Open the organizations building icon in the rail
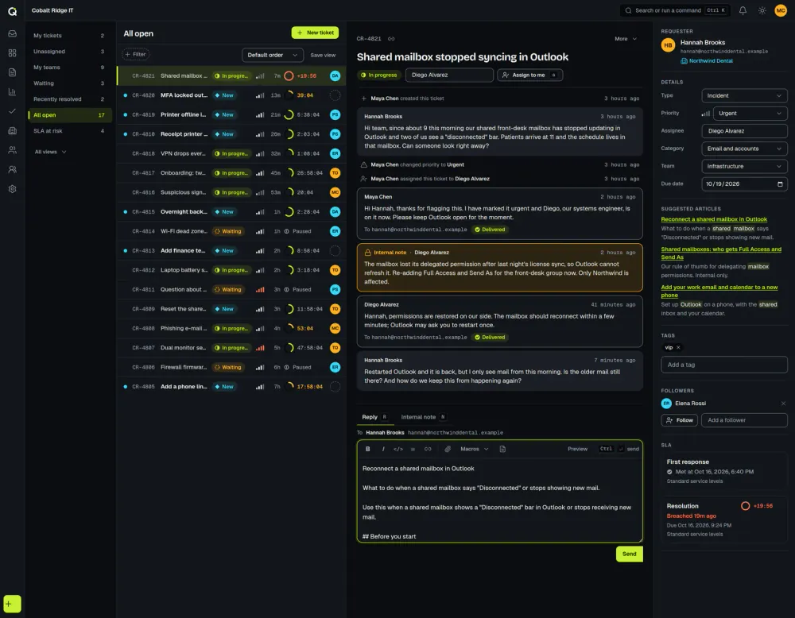This screenshot has height=618, width=795. pos(12,131)
